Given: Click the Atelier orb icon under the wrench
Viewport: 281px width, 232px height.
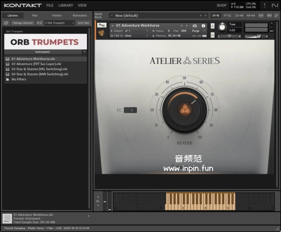Looking at the screenshot, I should pos(101,33).
